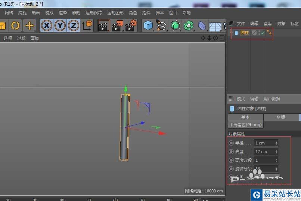Screen dimensions: 301x201
Task: Click Attribute Manager grip dotted icon
Action: [231, 99]
